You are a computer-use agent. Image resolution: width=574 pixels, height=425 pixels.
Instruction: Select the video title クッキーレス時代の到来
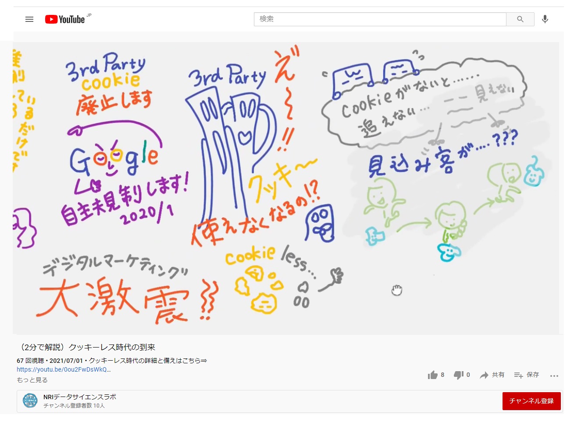(86, 347)
